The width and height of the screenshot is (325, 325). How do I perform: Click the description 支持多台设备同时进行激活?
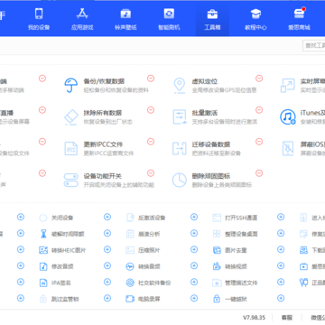(x=225, y=122)
